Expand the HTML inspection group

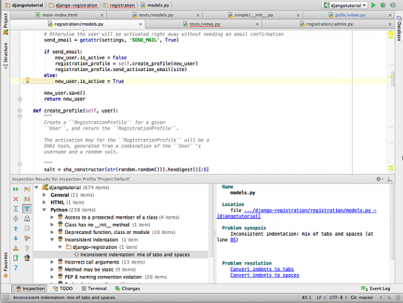44,202
